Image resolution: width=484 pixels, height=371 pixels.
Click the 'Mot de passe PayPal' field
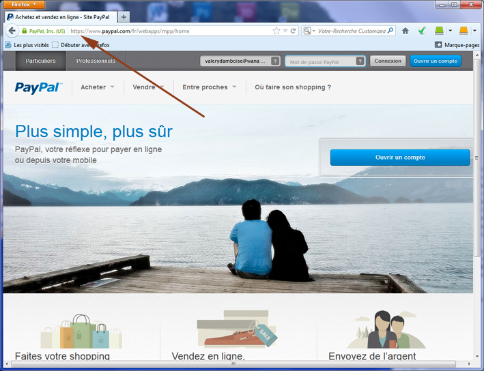pos(325,61)
